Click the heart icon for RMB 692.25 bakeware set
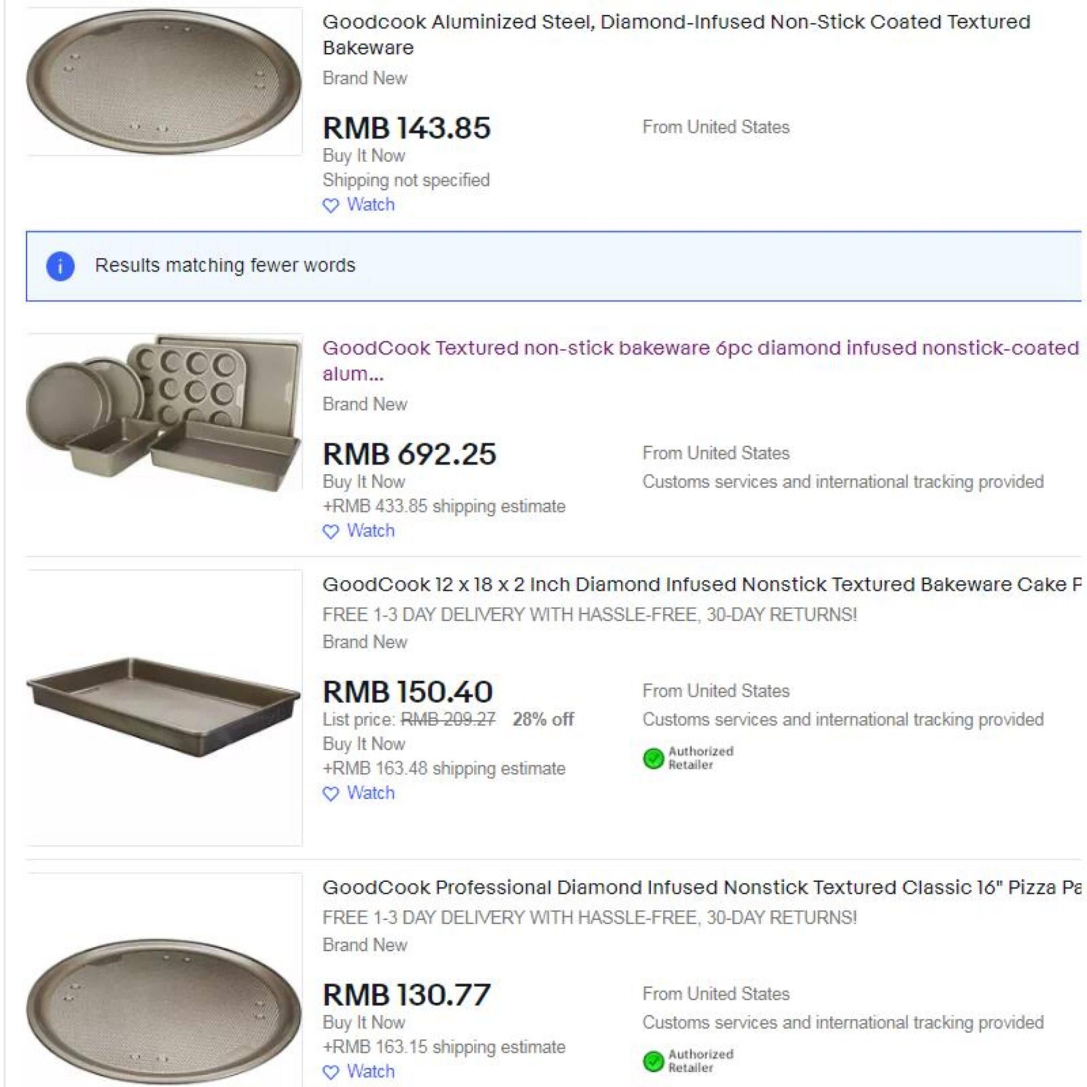 331,532
